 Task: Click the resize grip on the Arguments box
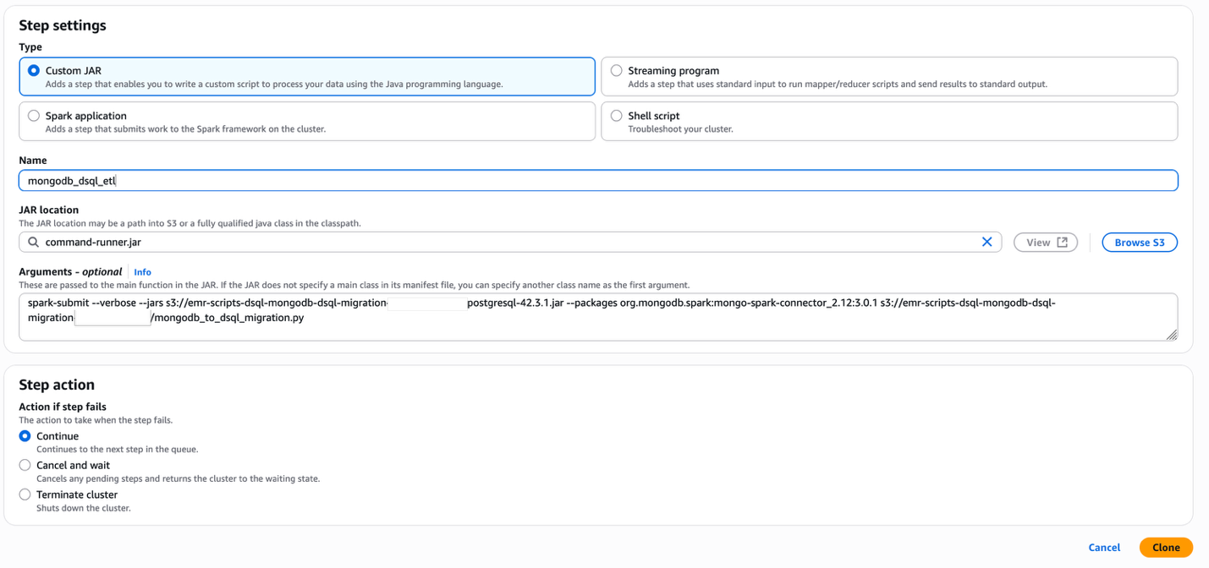(1172, 334)
